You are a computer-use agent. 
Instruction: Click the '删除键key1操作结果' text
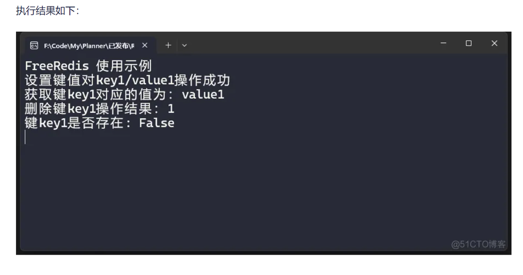pyautogui.click(x=89, y=109)
